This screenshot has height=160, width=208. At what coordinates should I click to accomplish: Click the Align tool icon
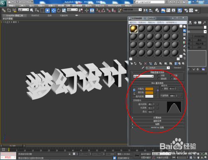151,10
